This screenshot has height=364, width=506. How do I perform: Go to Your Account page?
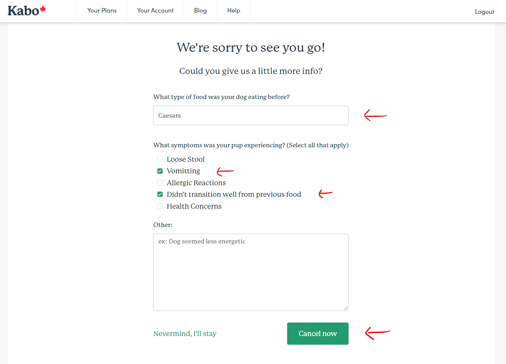point(155,11)
